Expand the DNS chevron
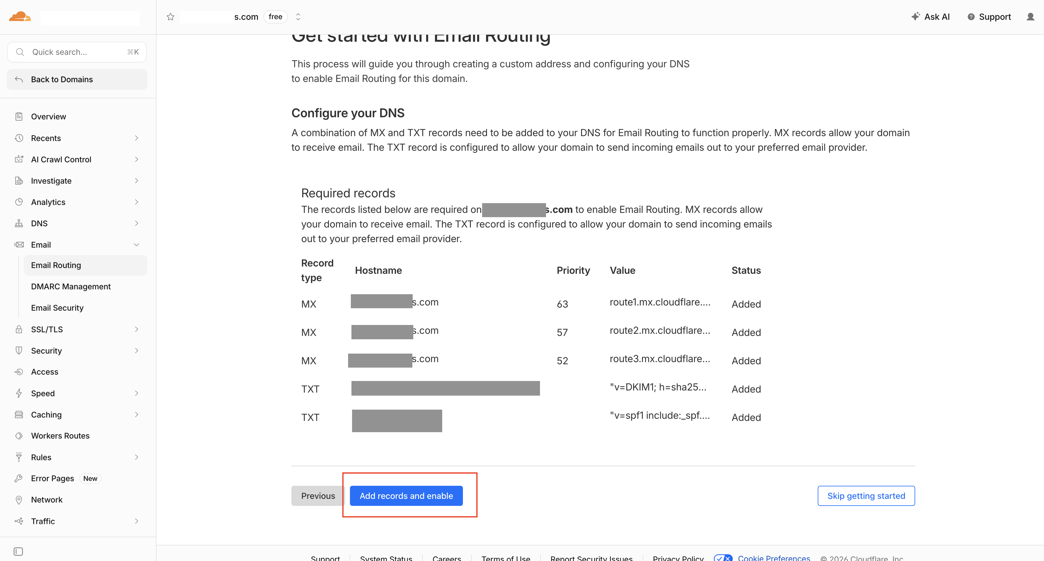Screen dimensions: 1044x561 [x=136, y=223]
